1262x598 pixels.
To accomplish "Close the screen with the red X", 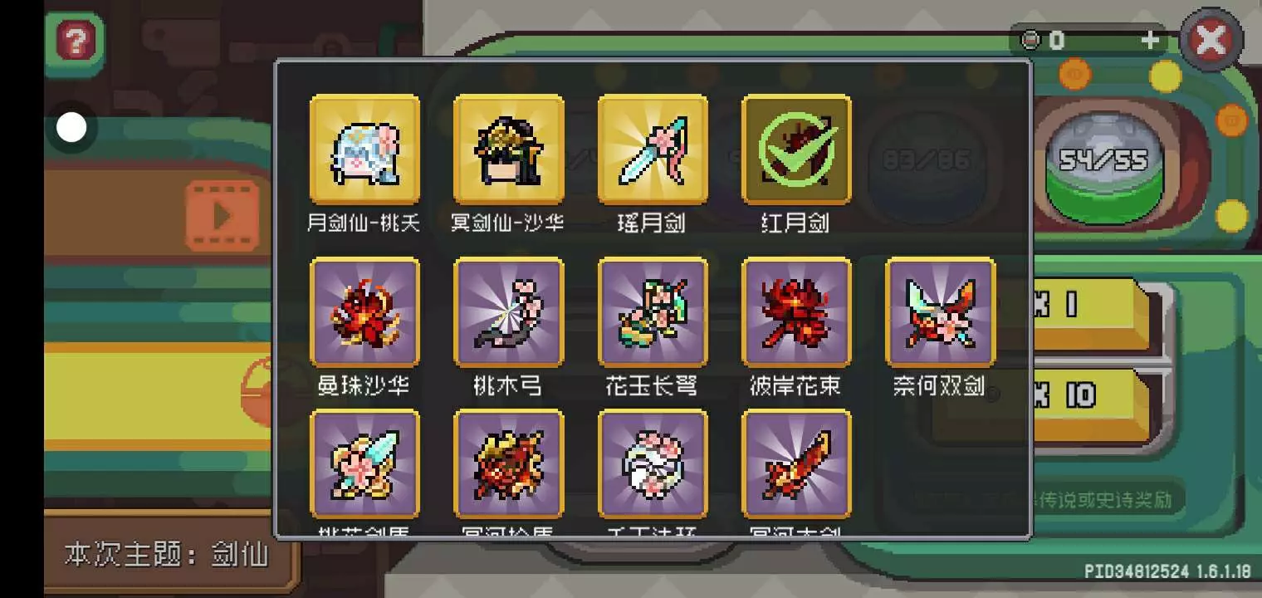I will (1211, 39).
